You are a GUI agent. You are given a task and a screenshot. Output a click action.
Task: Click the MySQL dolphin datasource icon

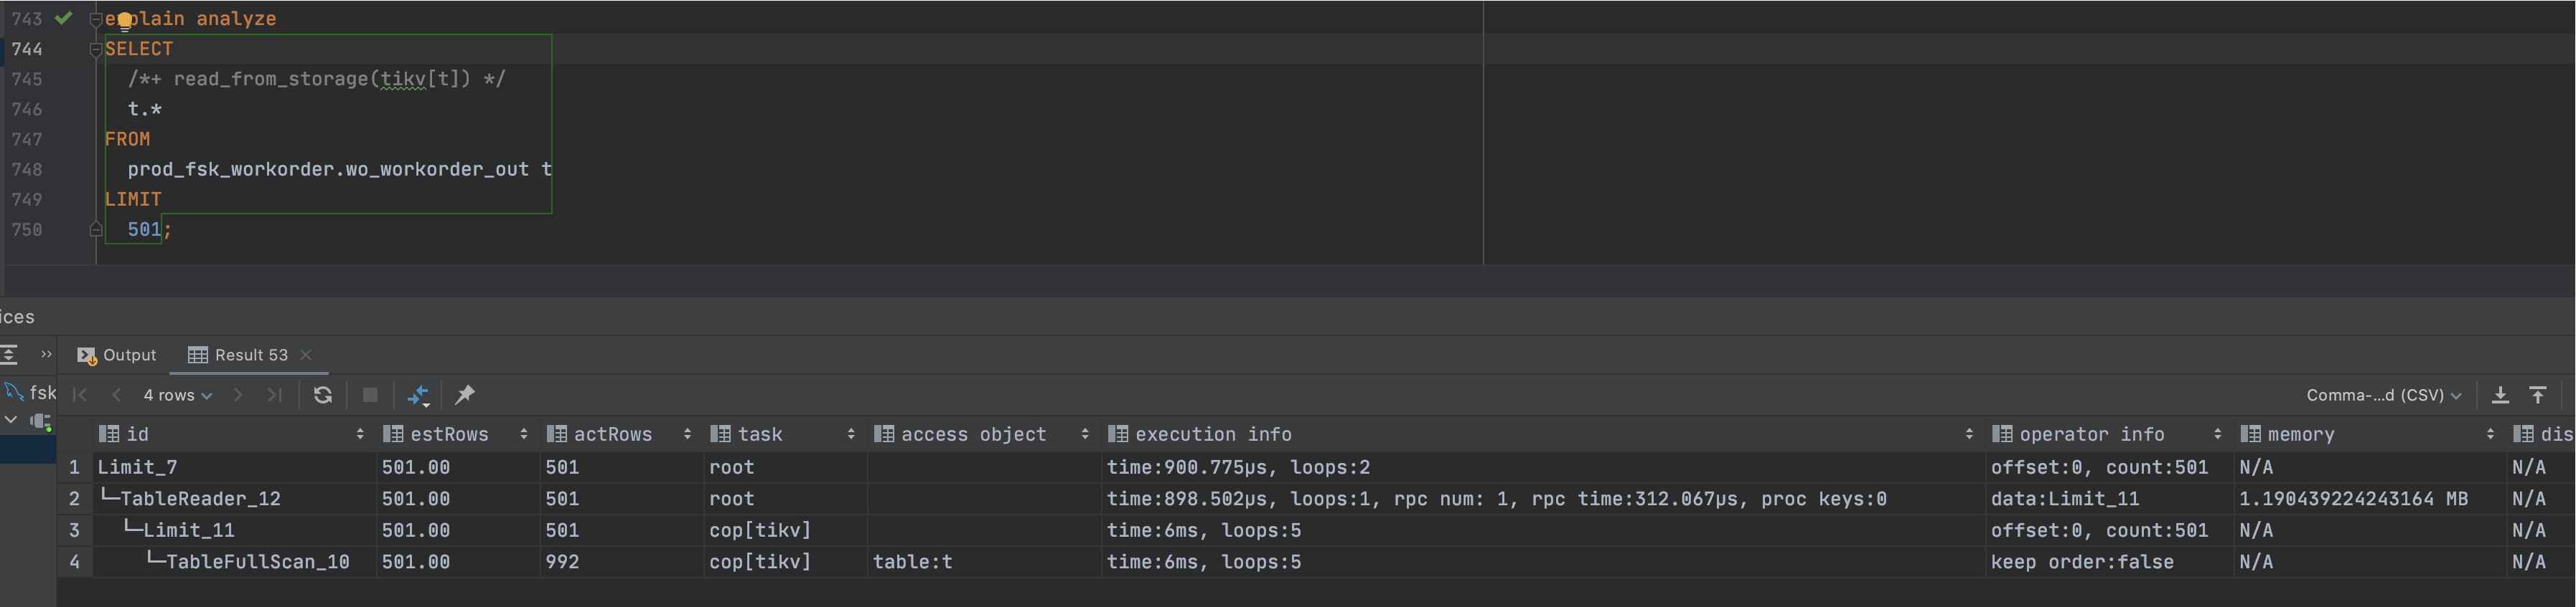pos(14,391)
